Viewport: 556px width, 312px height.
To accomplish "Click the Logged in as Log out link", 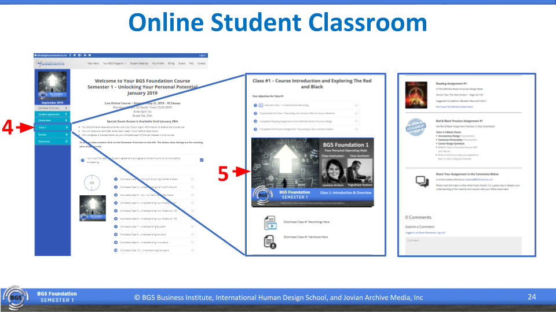I will 425,233.
